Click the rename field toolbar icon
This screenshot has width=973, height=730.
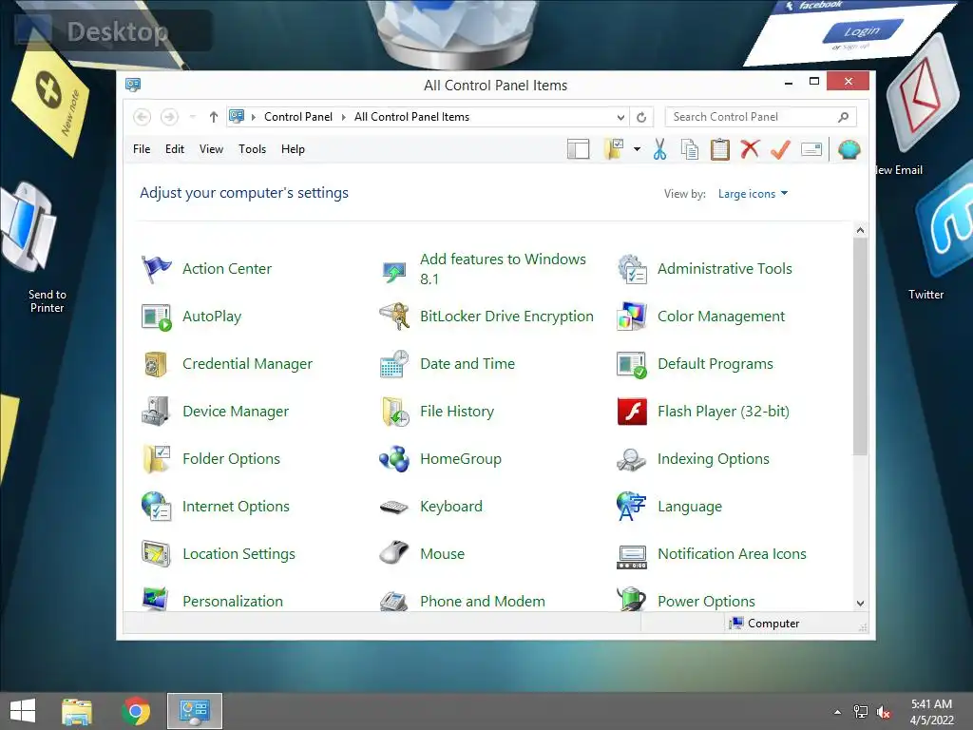point(811,149)
